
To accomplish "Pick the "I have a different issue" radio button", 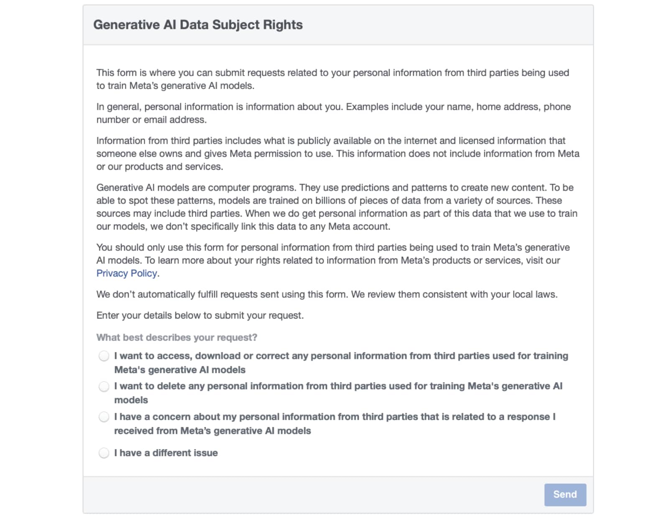I will tap(104, 453).
